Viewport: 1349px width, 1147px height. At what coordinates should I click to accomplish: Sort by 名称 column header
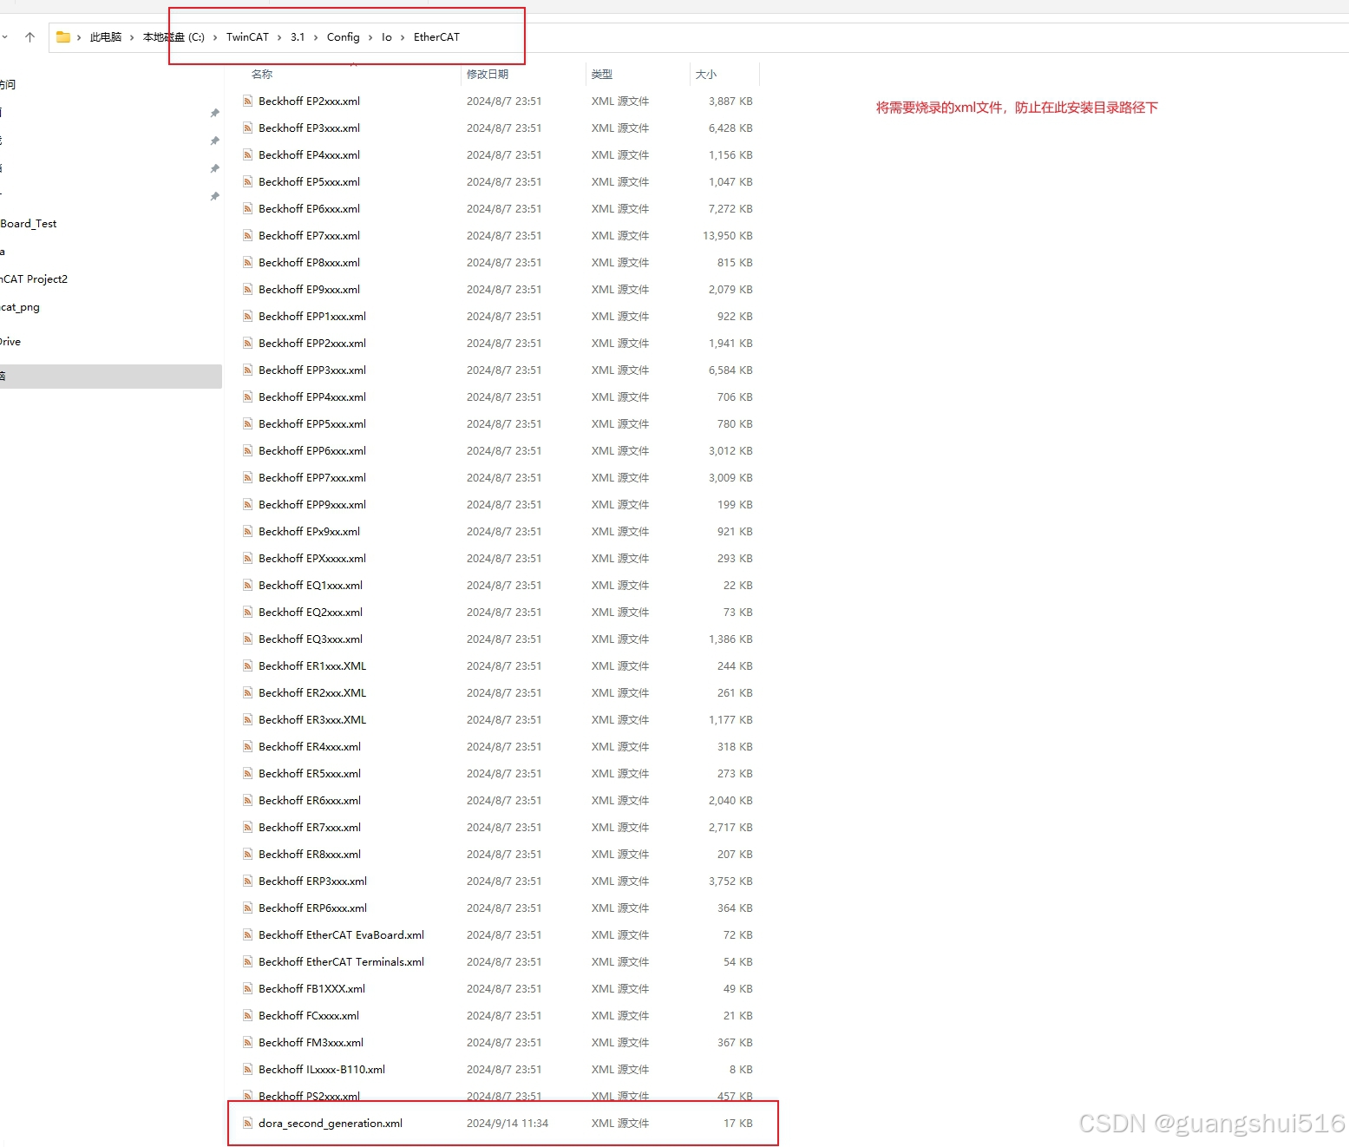click(262, 75)
